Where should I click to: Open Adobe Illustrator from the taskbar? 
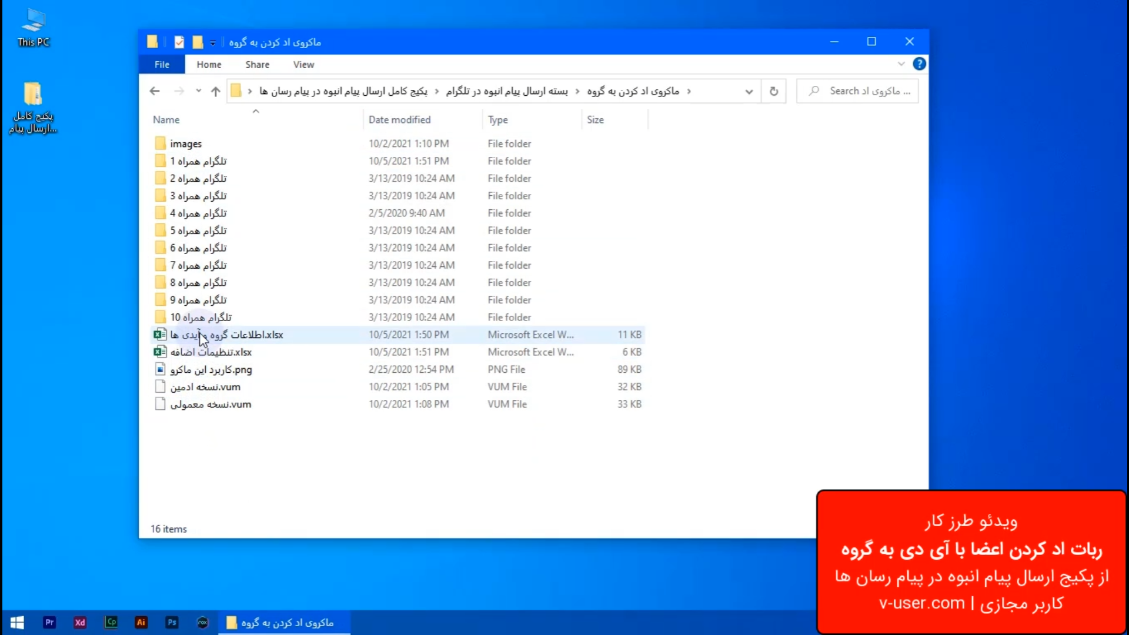pyautogui.click(x=141, y=622)
